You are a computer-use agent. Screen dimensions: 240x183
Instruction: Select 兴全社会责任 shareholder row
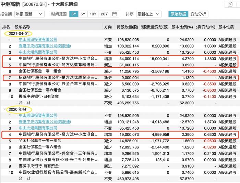pos(120,160)
